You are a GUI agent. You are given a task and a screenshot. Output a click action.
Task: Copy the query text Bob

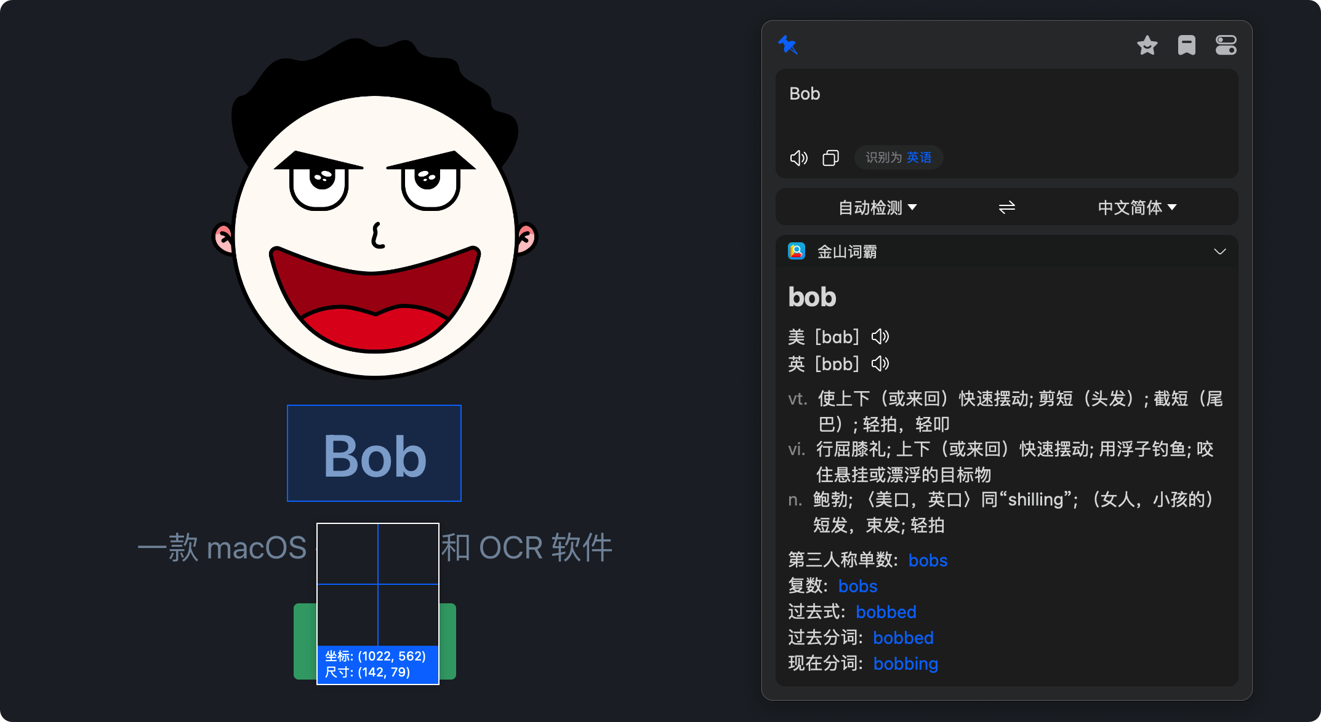point(830,157)
